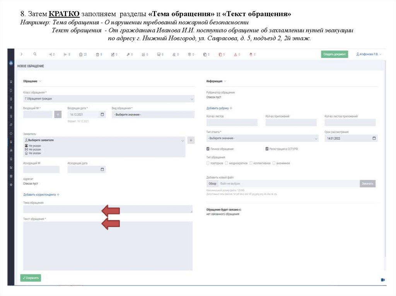
Task: Collapse the Обращение section
Action: point(41,81)
